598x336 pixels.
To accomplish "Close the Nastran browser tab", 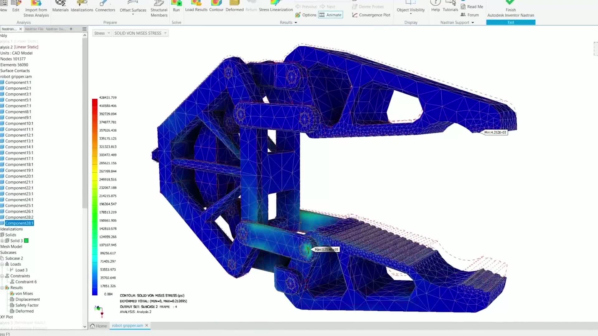I will (21, 29).
